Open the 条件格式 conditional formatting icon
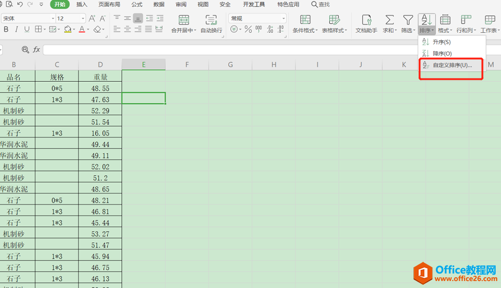The height and width of the screenshot is (288, 501). [305, 20]
